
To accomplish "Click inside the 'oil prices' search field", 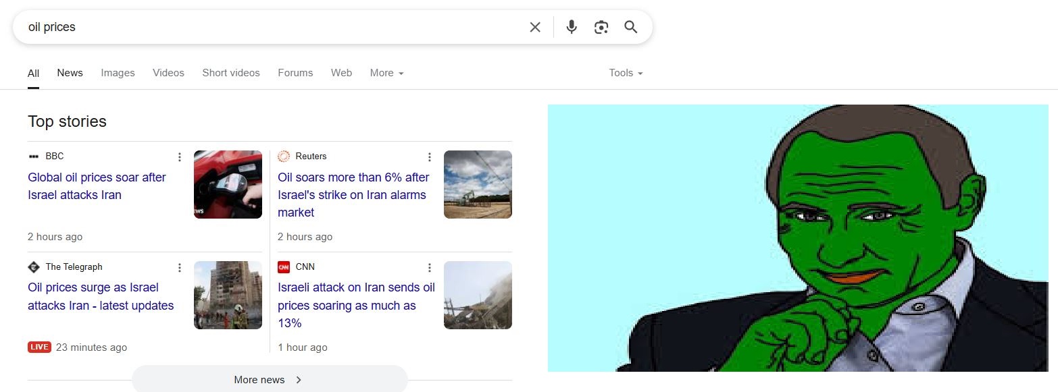I will (270, 27).
